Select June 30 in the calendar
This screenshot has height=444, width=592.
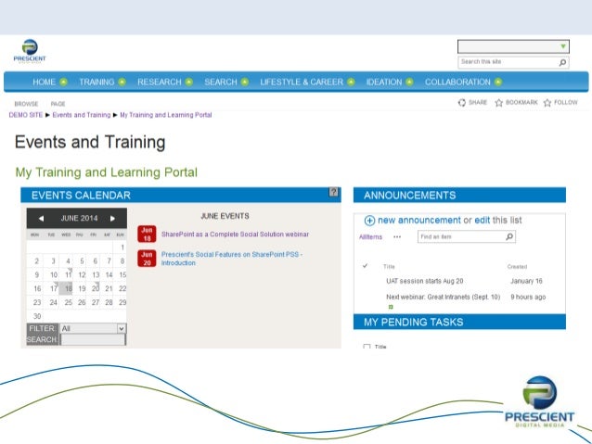[37, 316]
